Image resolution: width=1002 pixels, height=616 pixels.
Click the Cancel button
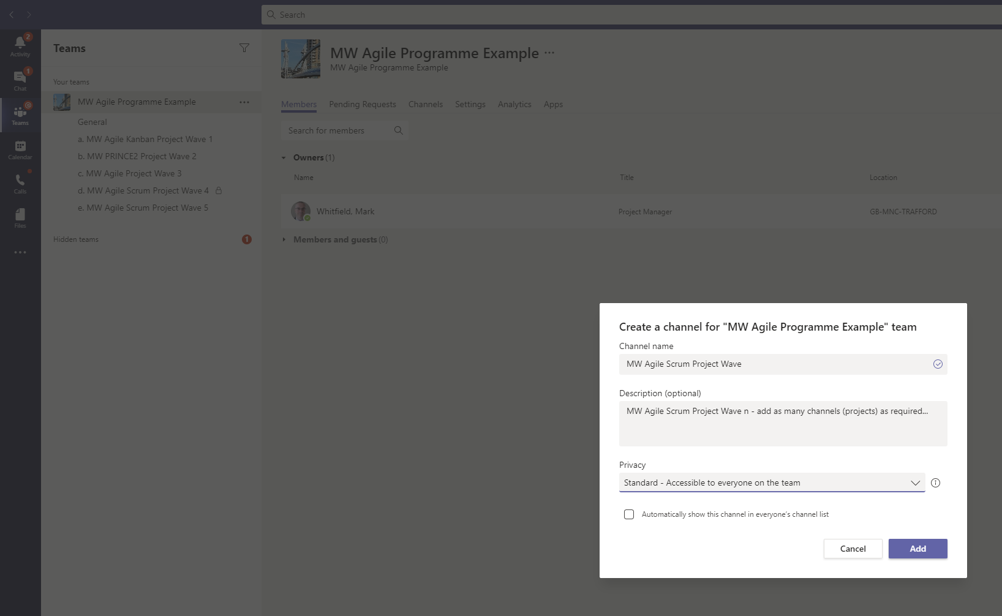pos(853,549)
